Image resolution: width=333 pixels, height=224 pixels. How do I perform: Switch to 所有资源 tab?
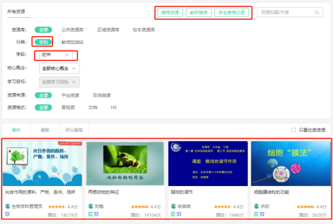point(16,11)
